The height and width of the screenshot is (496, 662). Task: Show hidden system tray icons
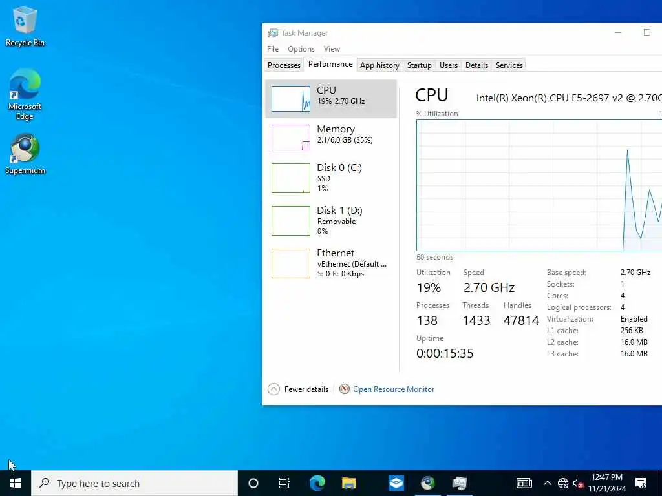click(547, 483)
